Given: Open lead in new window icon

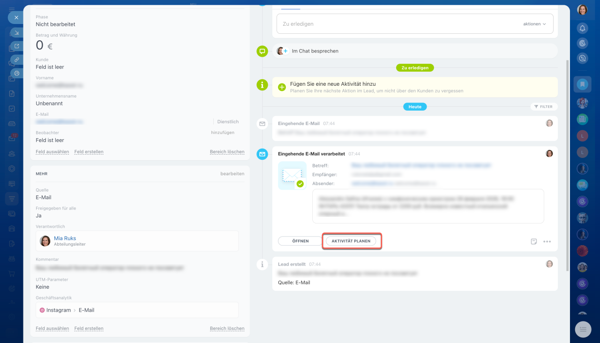Looking at the screenshot, I should 17,46.
